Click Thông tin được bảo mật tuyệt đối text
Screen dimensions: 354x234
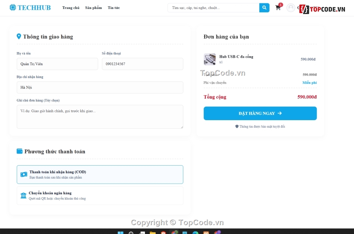coord(262,126)
